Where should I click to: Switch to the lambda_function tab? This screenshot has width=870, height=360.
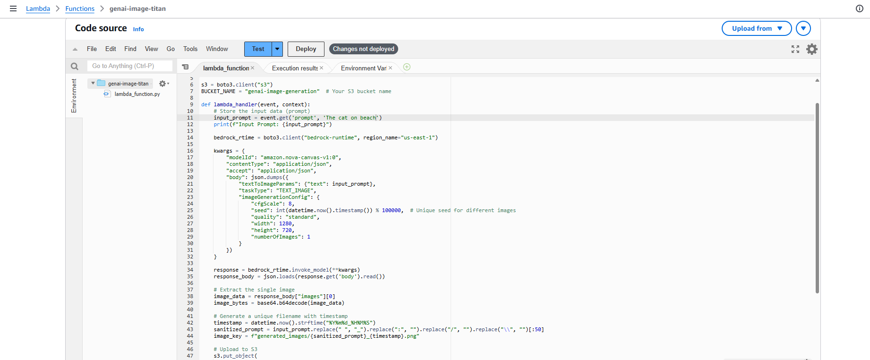tap(226, 68)
